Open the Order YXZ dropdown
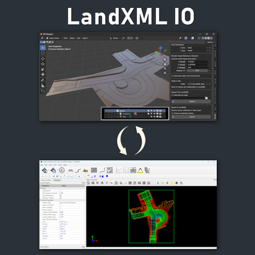255x255 pixels. (198, 84)
